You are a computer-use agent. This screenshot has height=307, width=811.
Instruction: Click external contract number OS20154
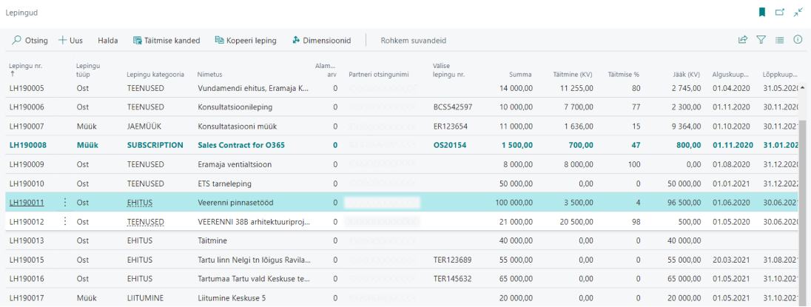point(450,145)
